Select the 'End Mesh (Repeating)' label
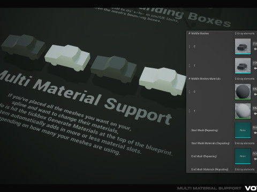The width and height of the screenshot is (257, 192). (204, 156)
